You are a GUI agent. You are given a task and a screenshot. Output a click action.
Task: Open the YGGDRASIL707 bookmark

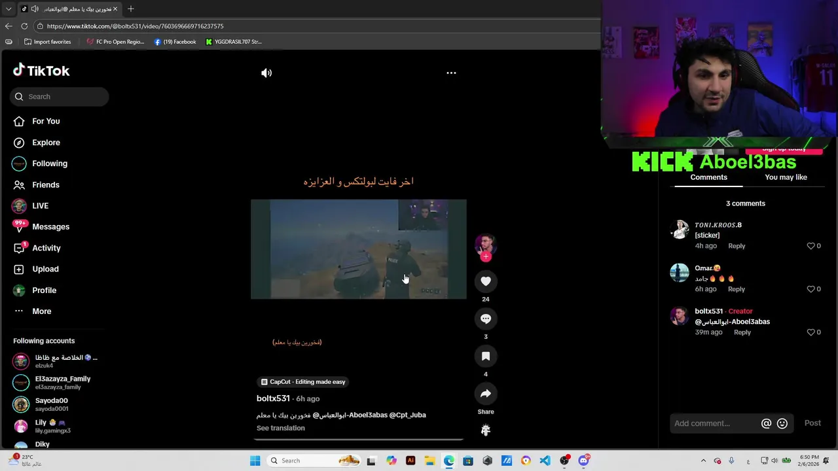point(233,42)
